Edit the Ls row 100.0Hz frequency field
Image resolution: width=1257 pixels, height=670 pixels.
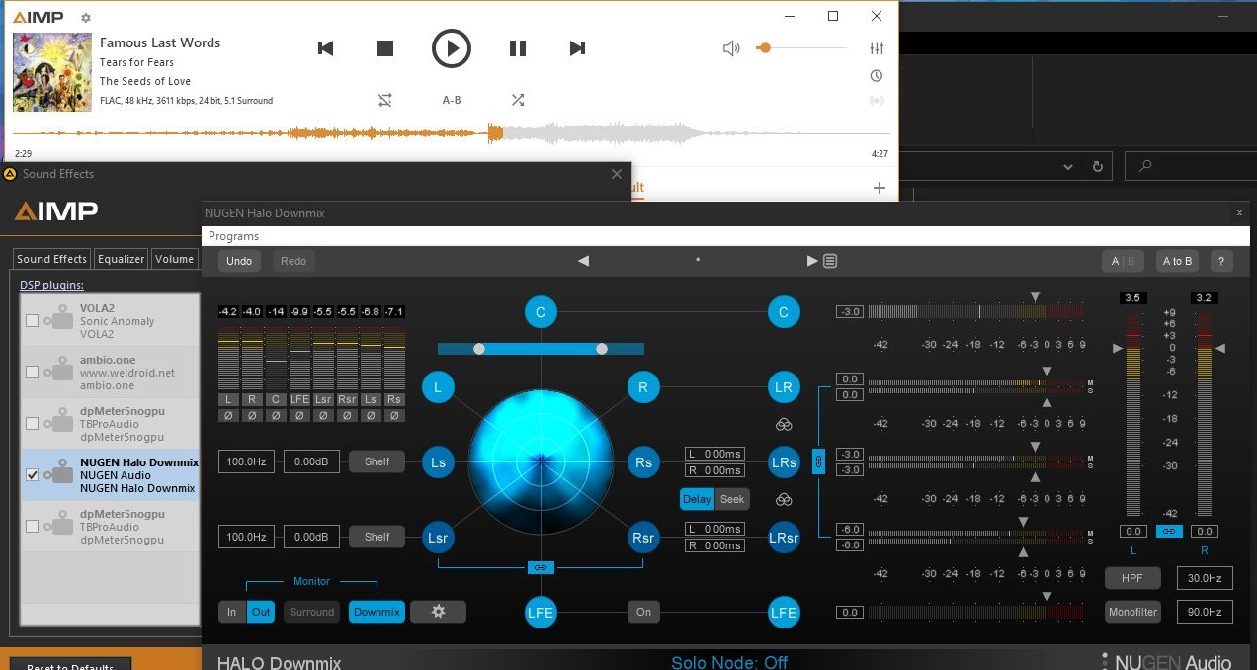point(246,461)
